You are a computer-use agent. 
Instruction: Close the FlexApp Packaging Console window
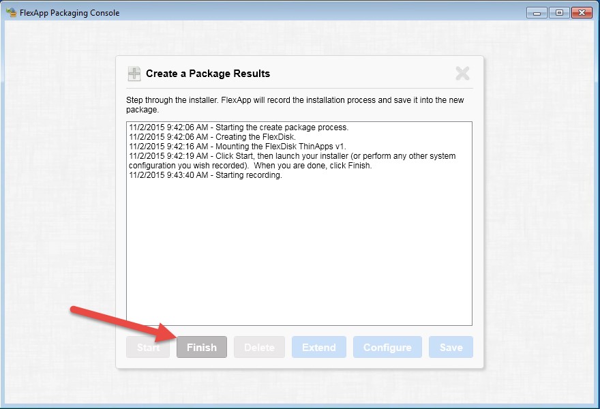click(582, 13)
